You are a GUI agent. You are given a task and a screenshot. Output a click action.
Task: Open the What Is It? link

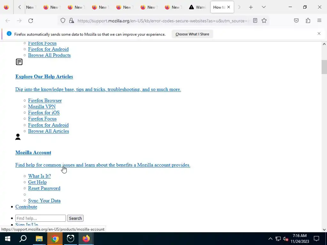point(40,176)
